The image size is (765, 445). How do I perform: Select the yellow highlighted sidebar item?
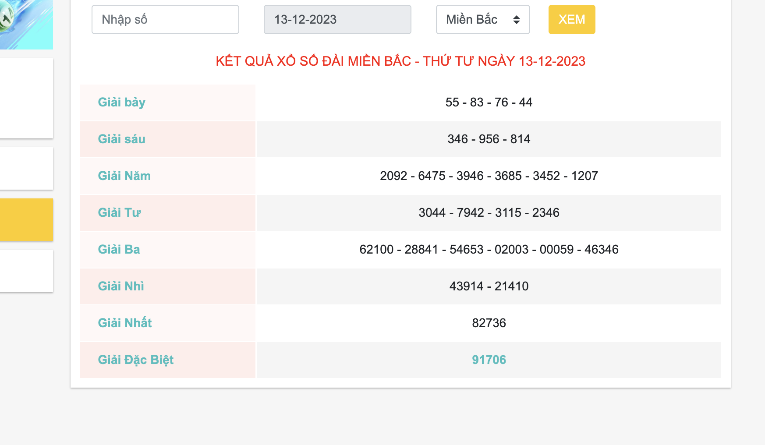(x=26, y=219)
